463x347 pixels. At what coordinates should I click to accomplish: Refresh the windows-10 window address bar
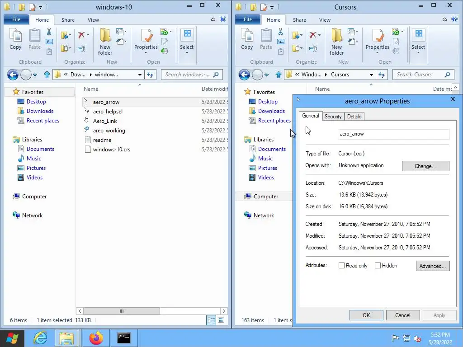click(x=150, y=75)
